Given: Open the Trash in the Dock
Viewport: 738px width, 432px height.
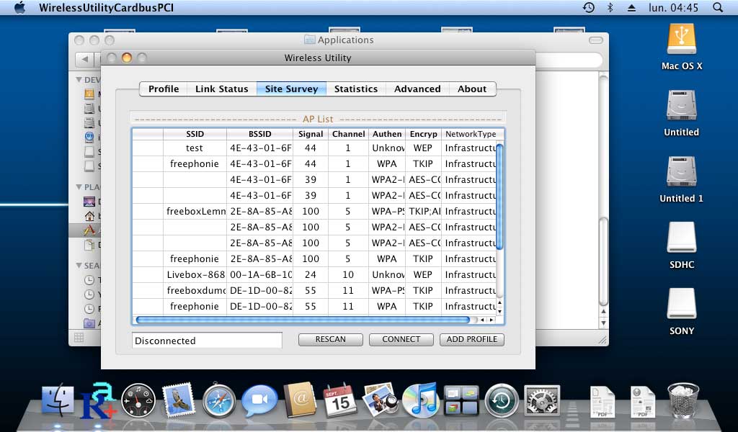Looking at the screenshot, I should 683,400.
